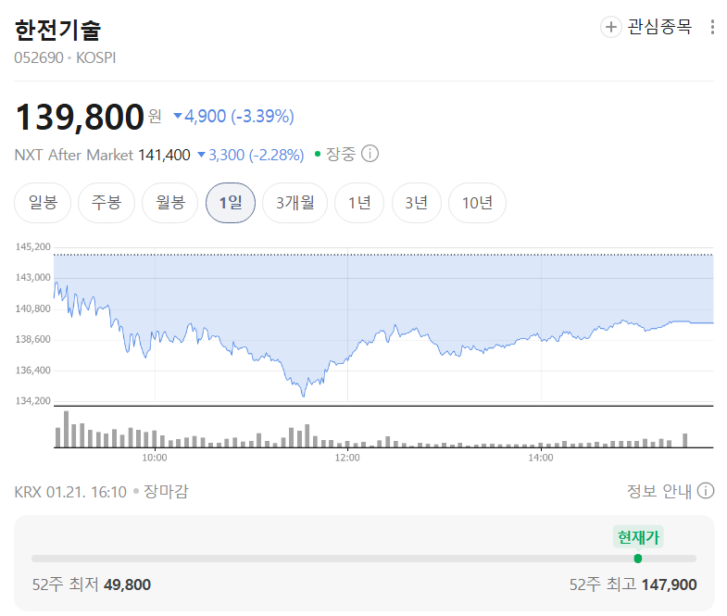Click the lowest point on price chart

click(304, 396)
